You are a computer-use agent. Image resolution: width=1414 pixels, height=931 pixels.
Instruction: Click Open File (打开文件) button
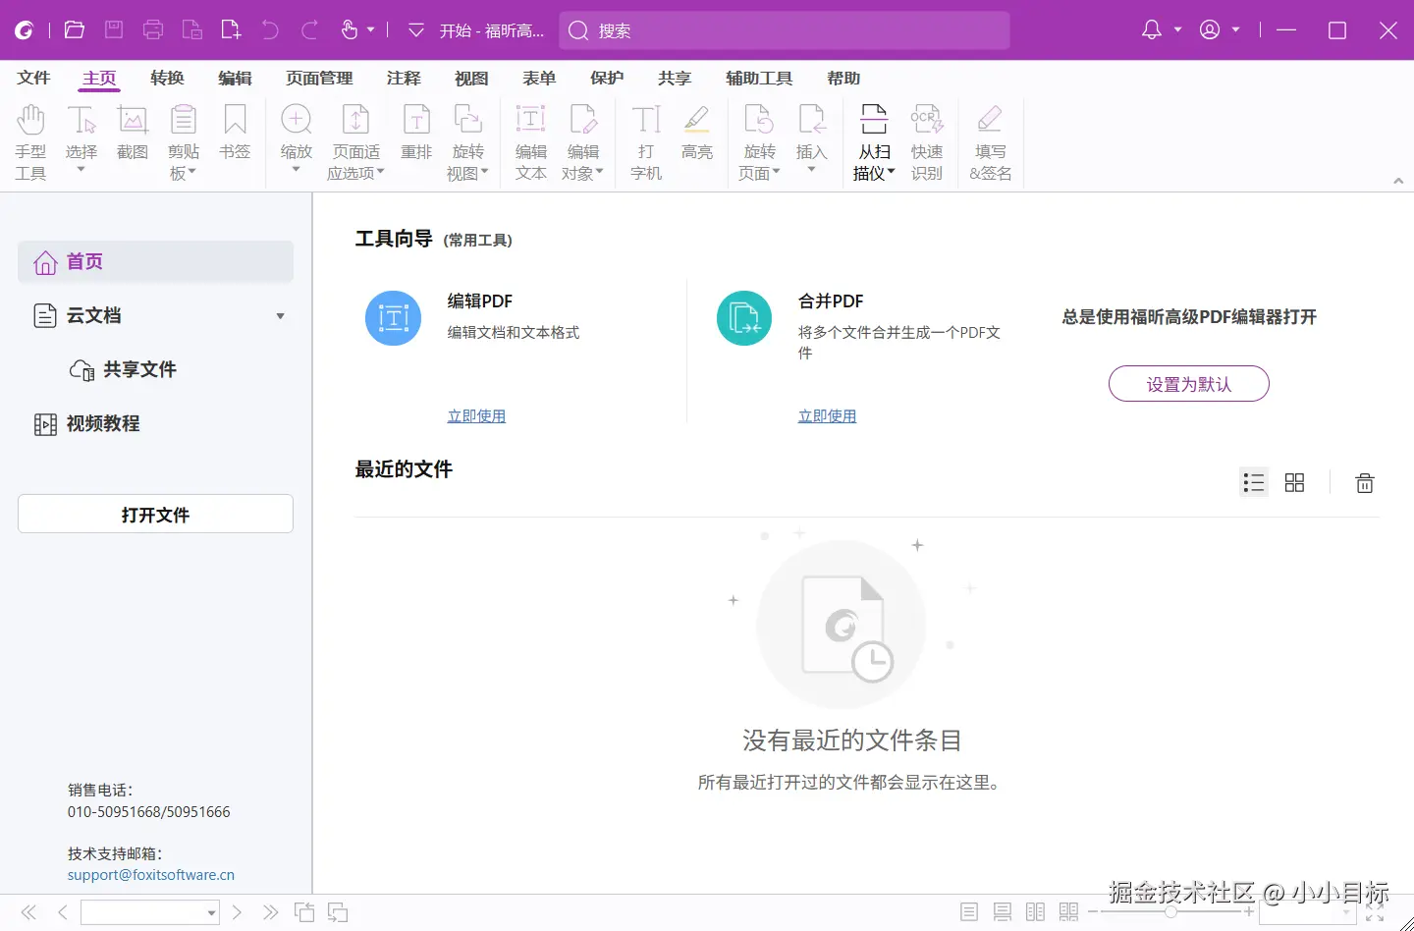tap(155, 514)
